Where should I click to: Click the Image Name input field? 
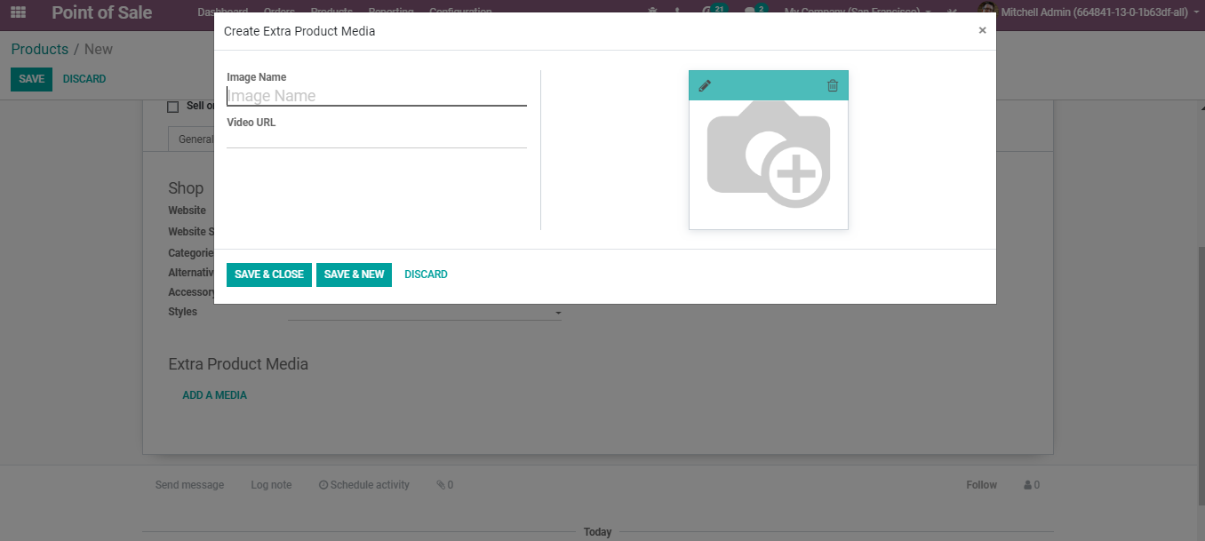(x=377, y=96)
